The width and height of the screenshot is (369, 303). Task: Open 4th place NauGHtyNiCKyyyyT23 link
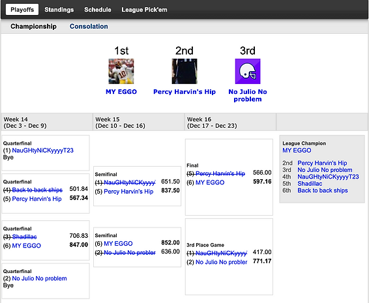click(328, 177)
